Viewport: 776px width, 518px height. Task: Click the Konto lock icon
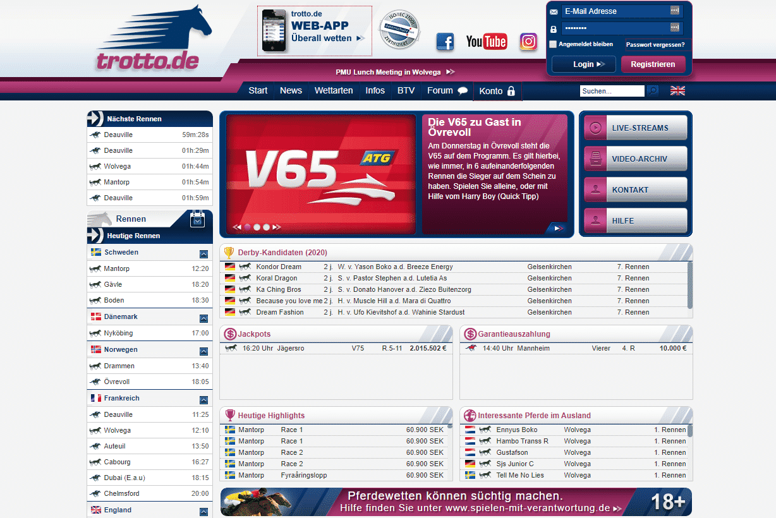click(511, 91)
